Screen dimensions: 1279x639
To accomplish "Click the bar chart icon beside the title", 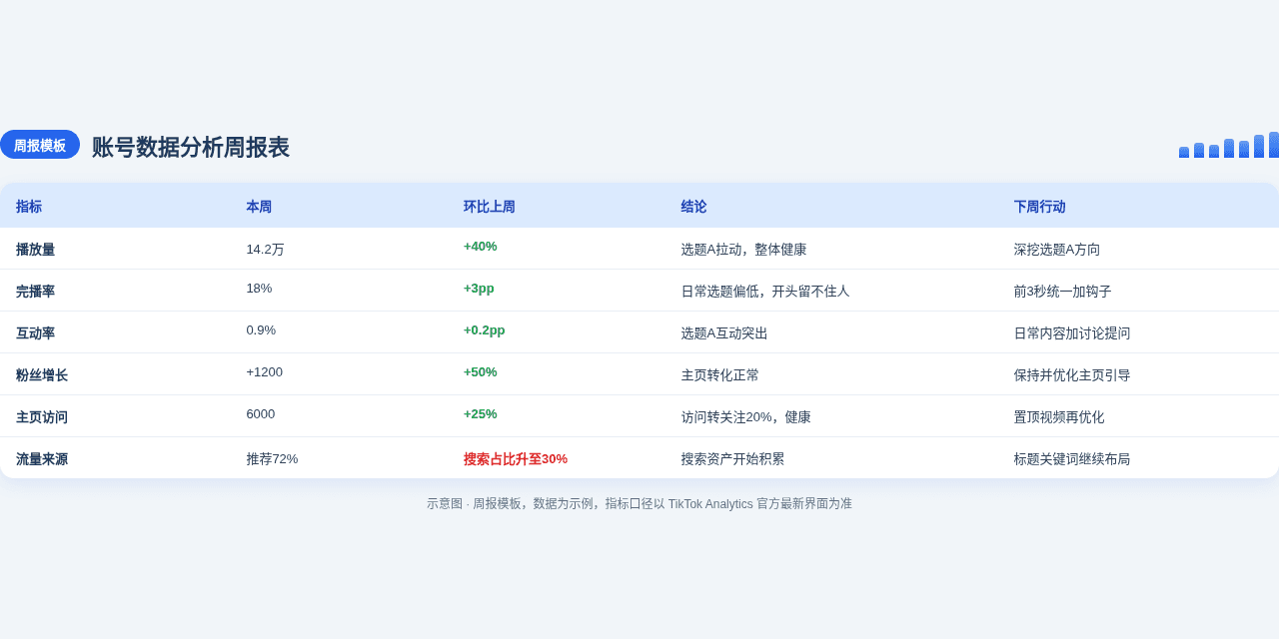I will click(1229, 145).
